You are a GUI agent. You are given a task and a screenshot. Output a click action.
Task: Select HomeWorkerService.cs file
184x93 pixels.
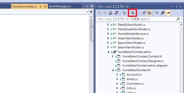[133, 34]
